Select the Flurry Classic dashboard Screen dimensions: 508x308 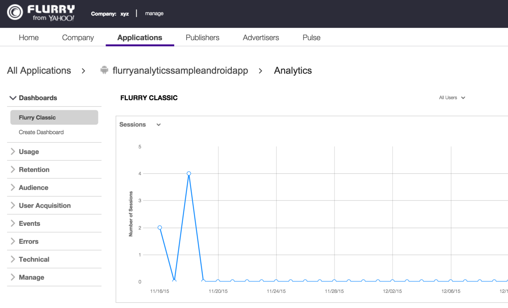click(x=54, y=117)
